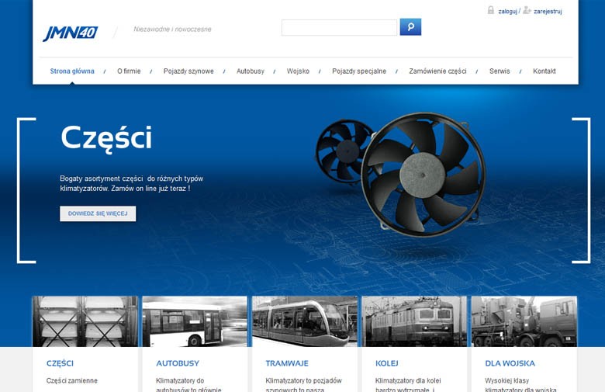The image size is (605, 392).
Task: Open the 'O firmie' menu item
Action: click(129, 71)
